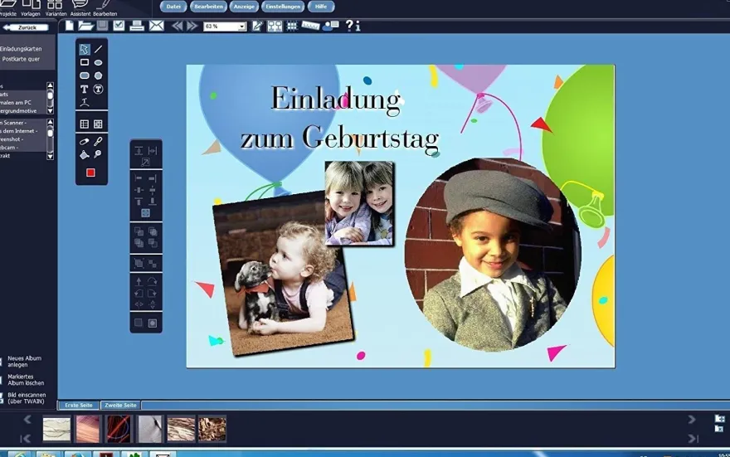The width and height of the screenshot is (730, 457).
Task: Pick the circled text tool
Action: coord(98,89)
